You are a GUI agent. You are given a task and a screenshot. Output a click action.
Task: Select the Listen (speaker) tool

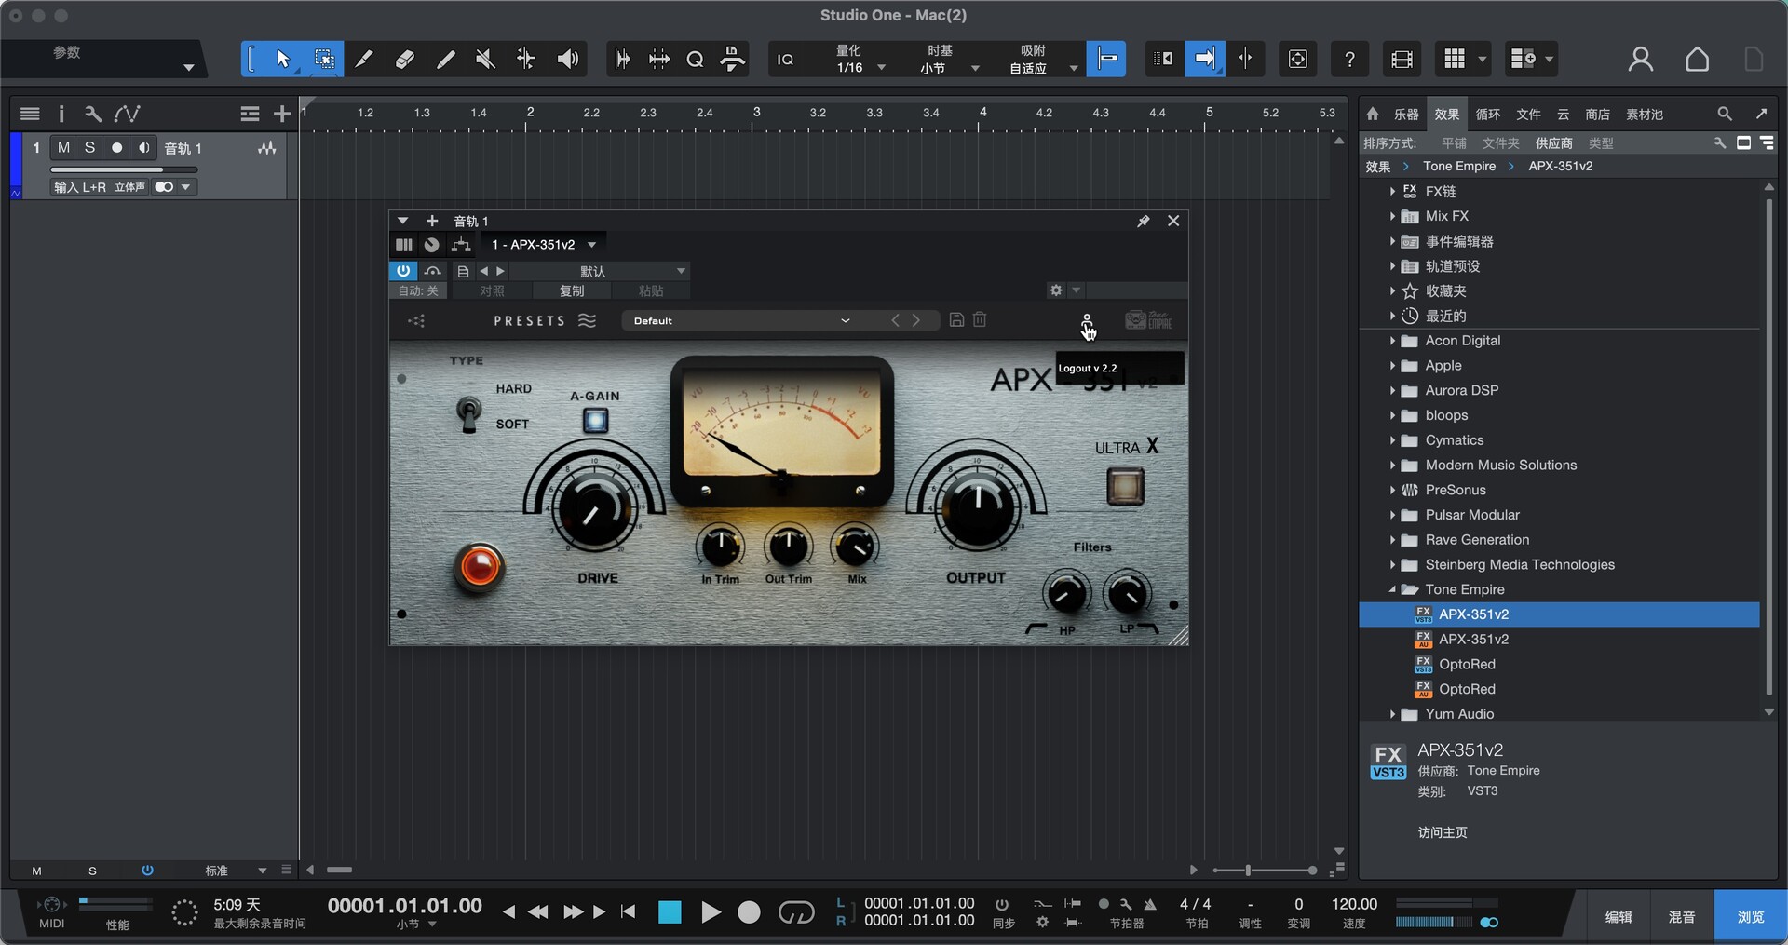click(x=567, y=60)
